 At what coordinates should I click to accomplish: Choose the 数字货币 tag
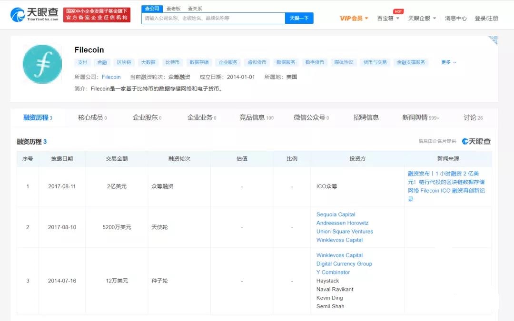(315, 62)
